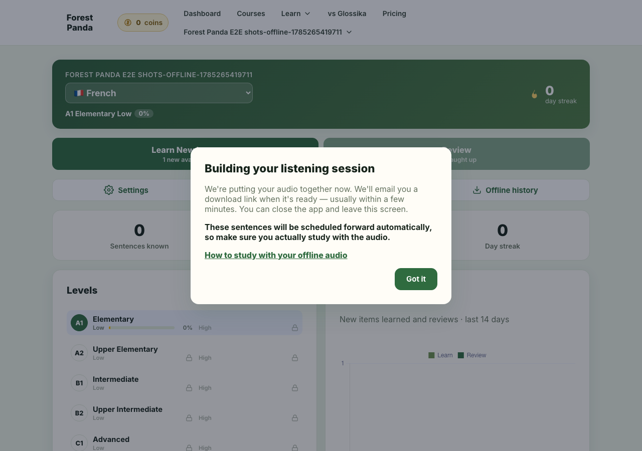This screenshot has height=451, width=642.
Task: Toggle the Learn series in chart legend
Action: click(x=440, y=355)
